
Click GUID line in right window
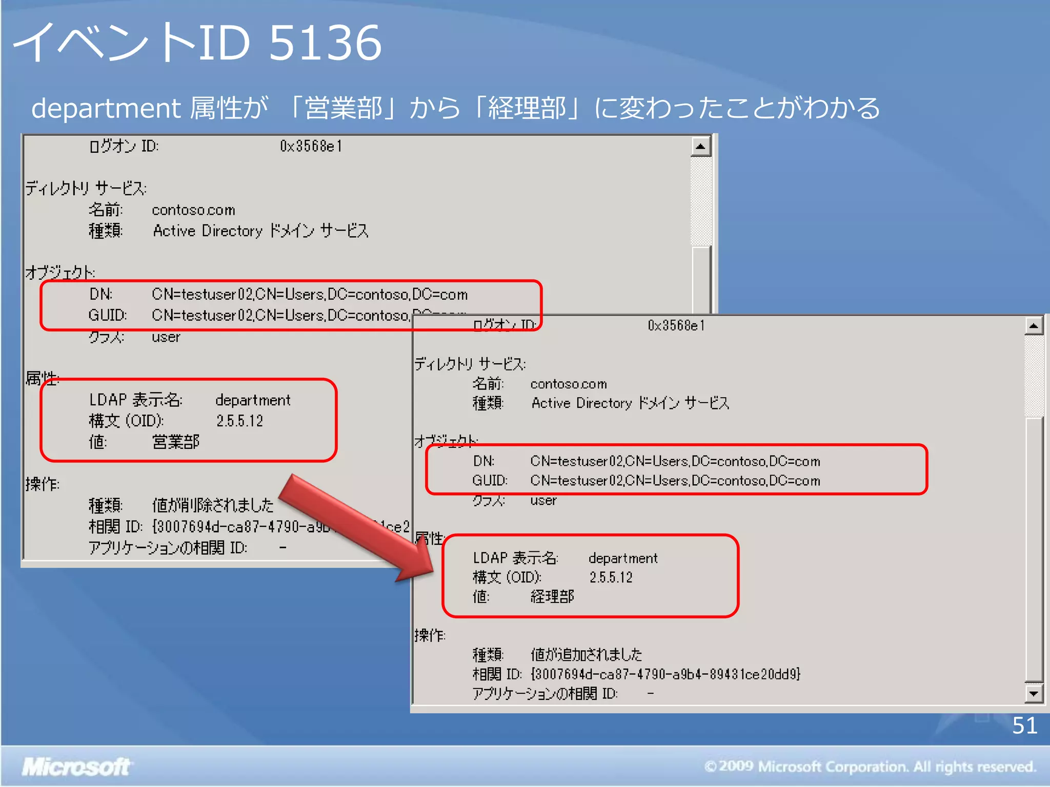pos(646,481)
